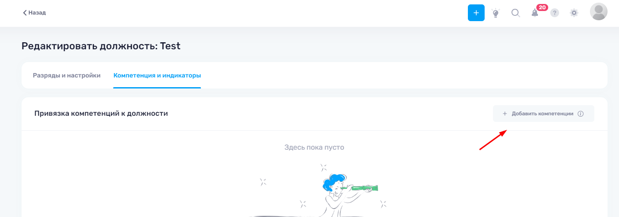Click the info icon beside Добавить компетенции
This screenshot has height=217, width=619.
[x=580, y=114]
